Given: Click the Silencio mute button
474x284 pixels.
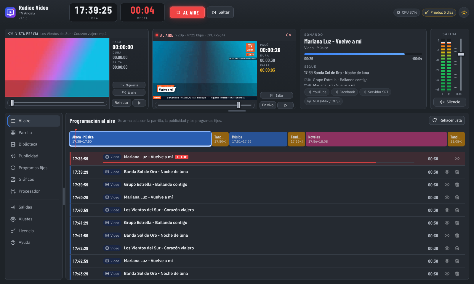Looking at the screenshot, I should (x=450, y=102).
